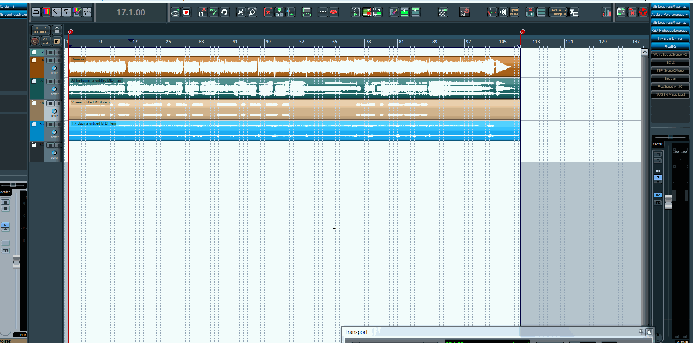This screenshot has width=693, height=343.
Task: Collapse folder on track 53 FX plugins
Action: coord(33,124)
